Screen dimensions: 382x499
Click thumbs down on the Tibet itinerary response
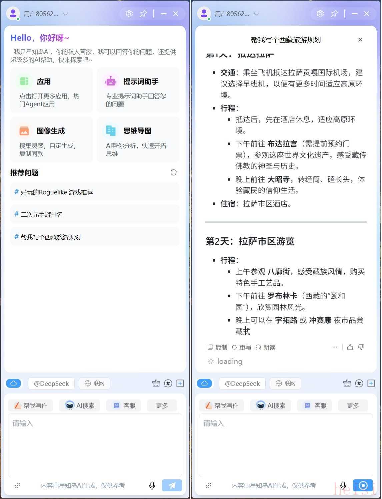361,347
